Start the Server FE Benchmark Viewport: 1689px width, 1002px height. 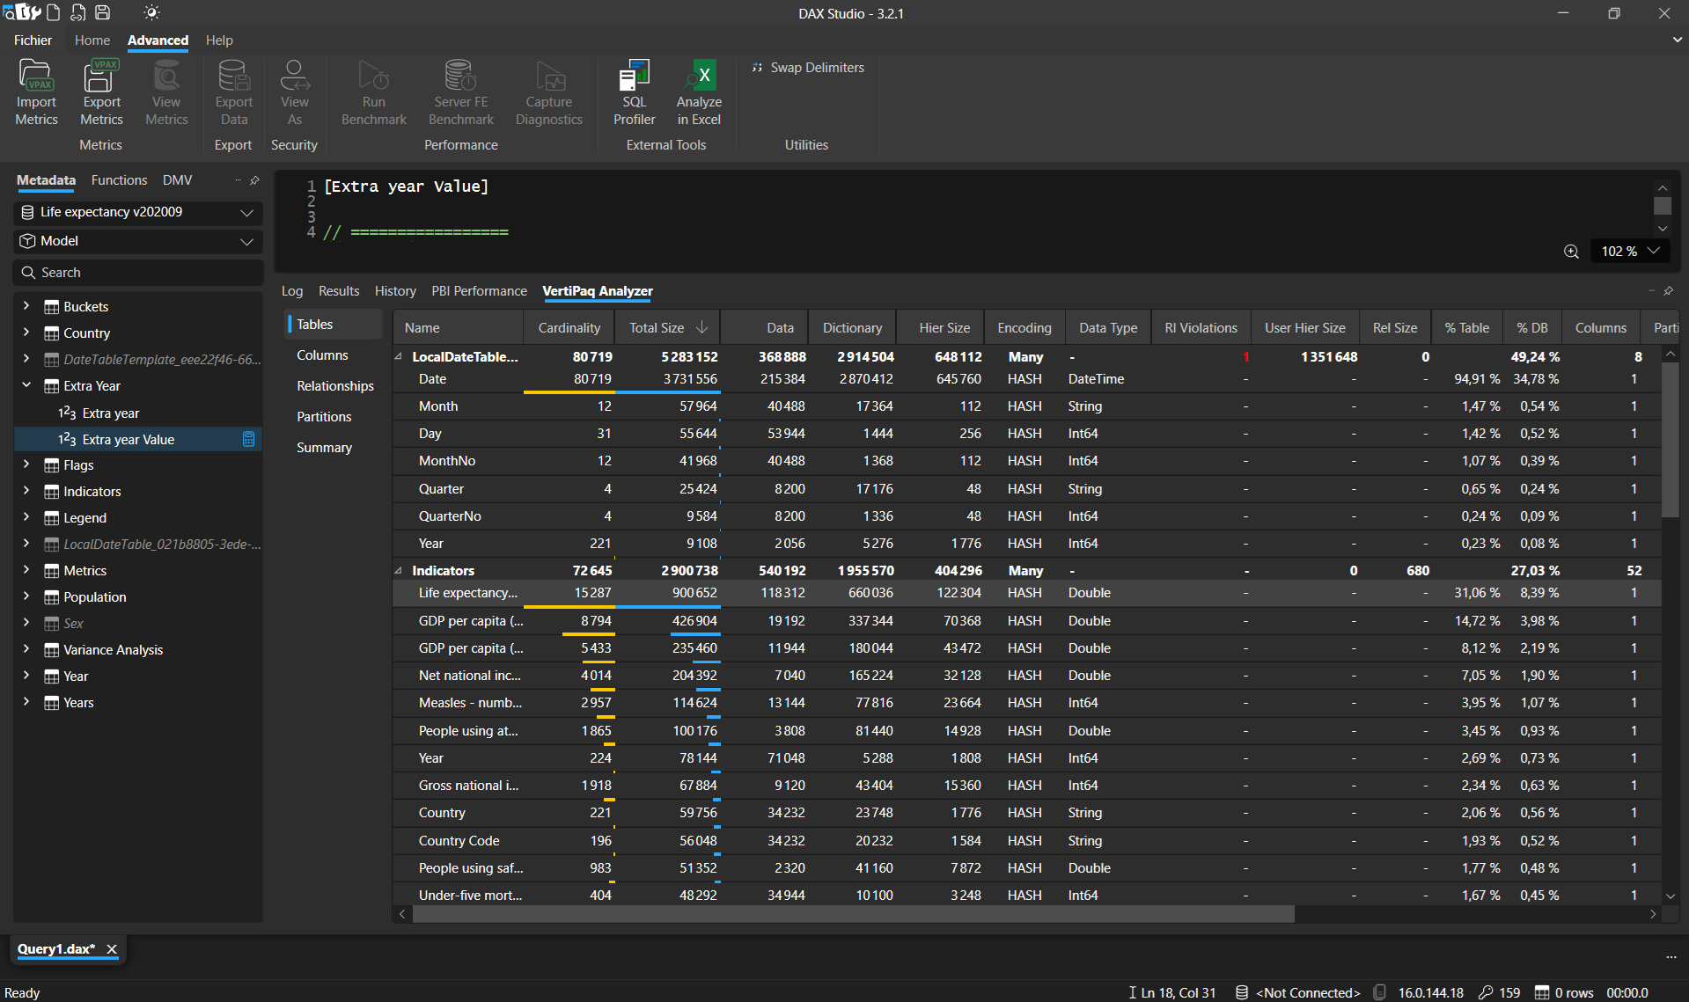[461, 91]
